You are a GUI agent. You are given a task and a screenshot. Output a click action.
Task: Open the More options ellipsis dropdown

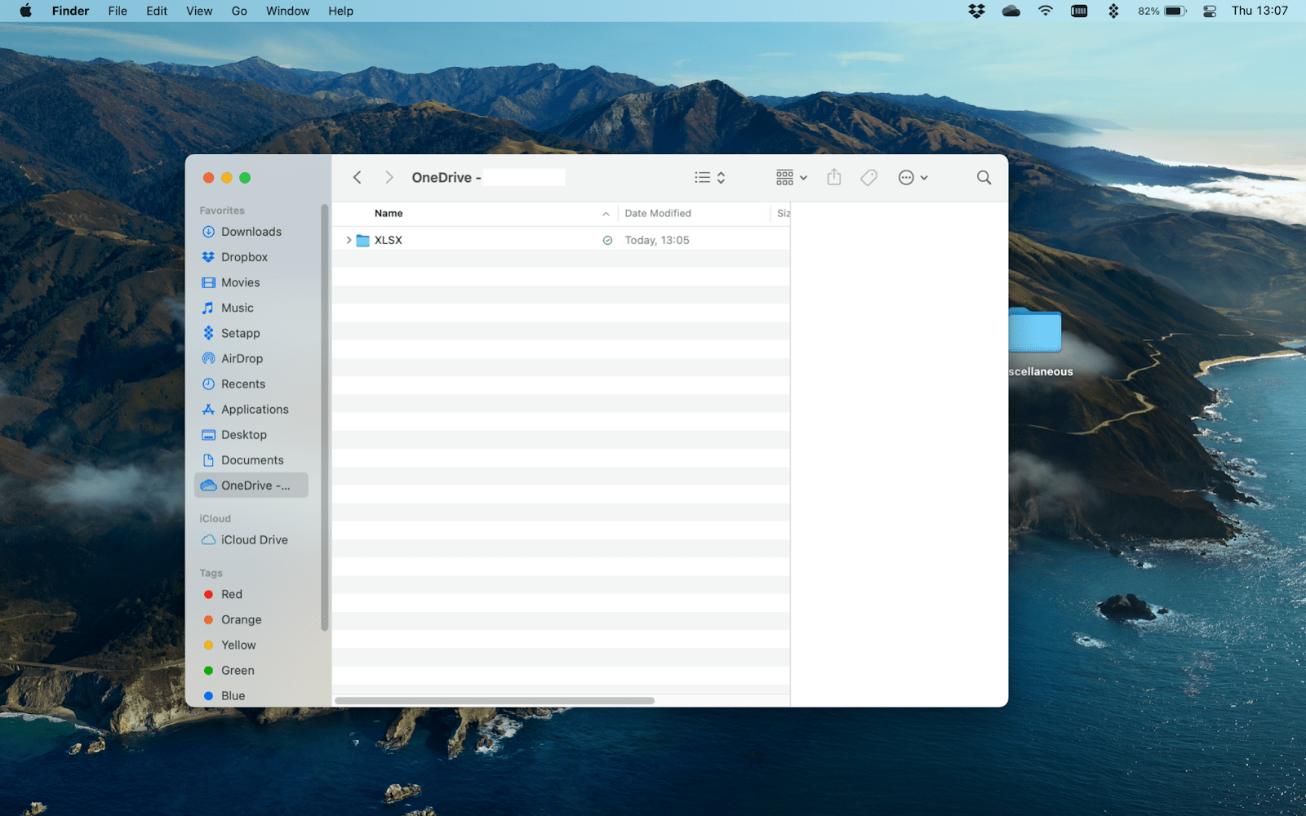908,177
